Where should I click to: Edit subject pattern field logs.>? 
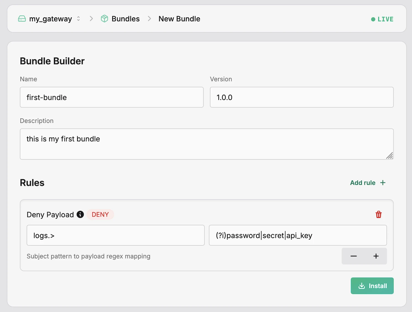pyautogui.click(x=116, y=235)
